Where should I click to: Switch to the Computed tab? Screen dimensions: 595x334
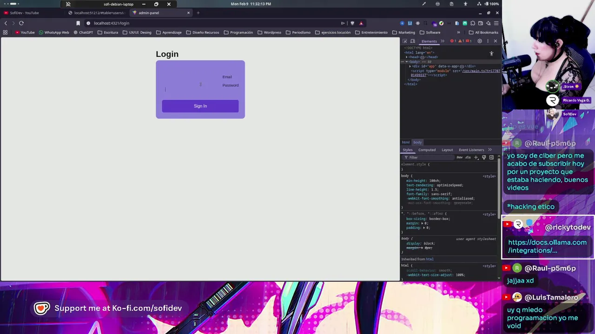point(427,150)
